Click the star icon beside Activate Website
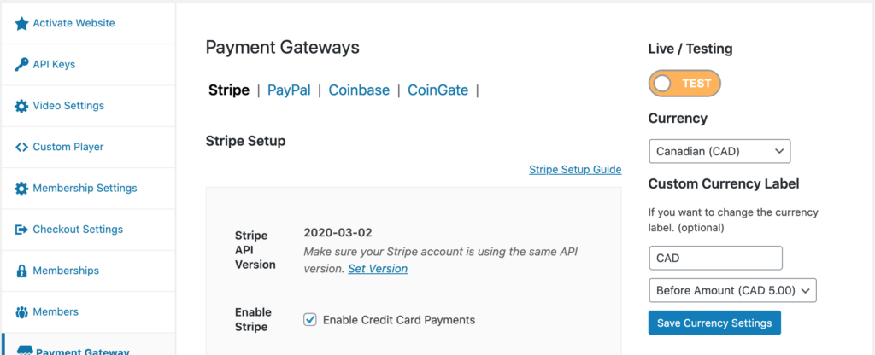The width and height of the screenshot is (875, 355). coord(21,23)
